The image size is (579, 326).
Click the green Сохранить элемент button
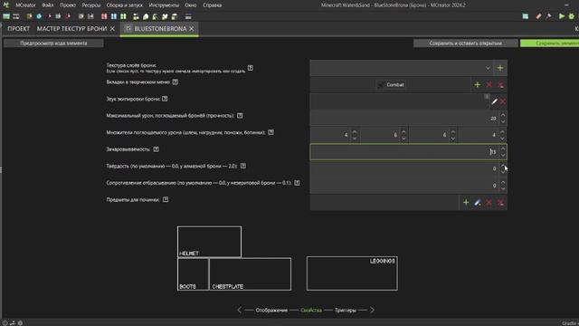click(550, 43)
